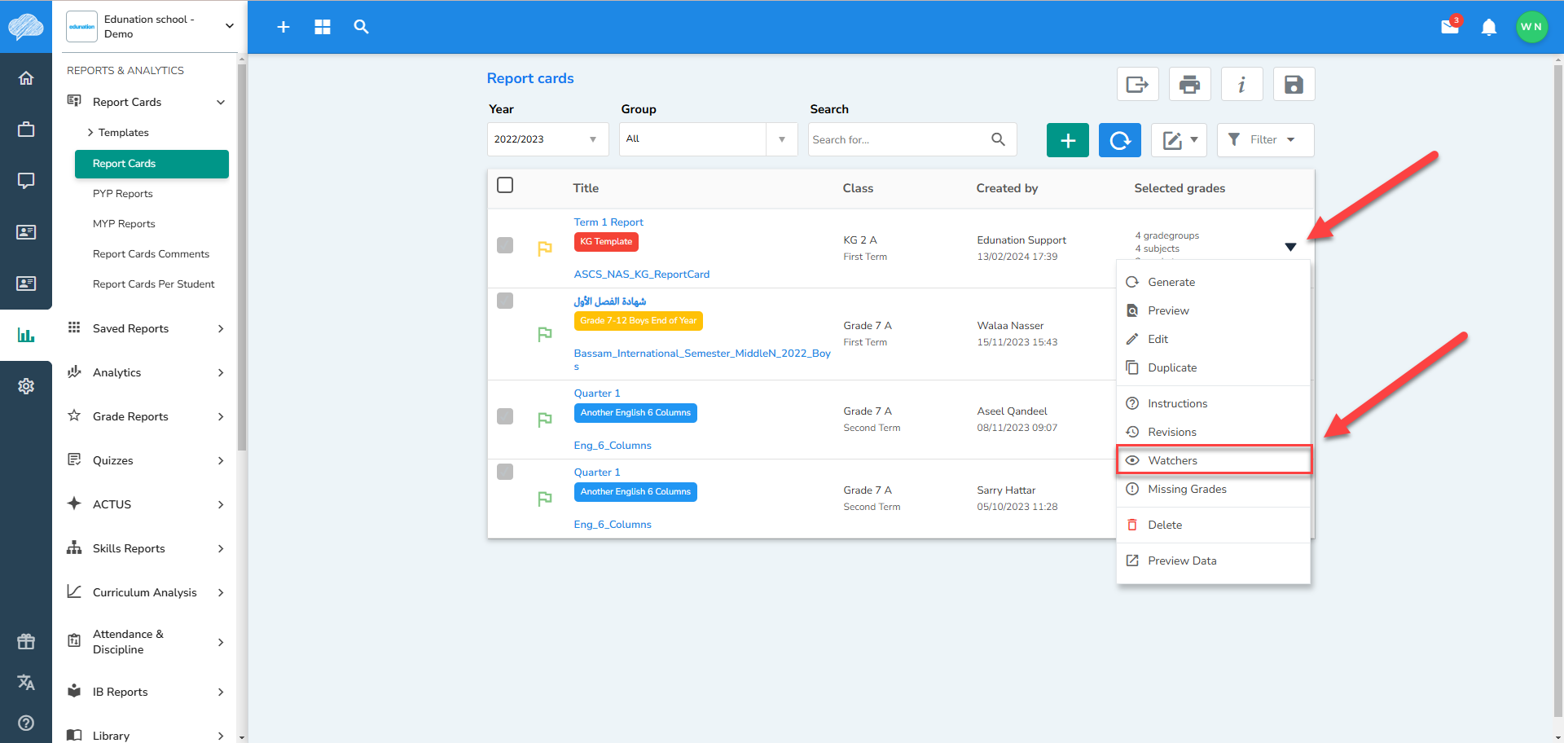
Task: Open the ASCS_NAS_KG_ReportCard link
Action: click(642, 275)
